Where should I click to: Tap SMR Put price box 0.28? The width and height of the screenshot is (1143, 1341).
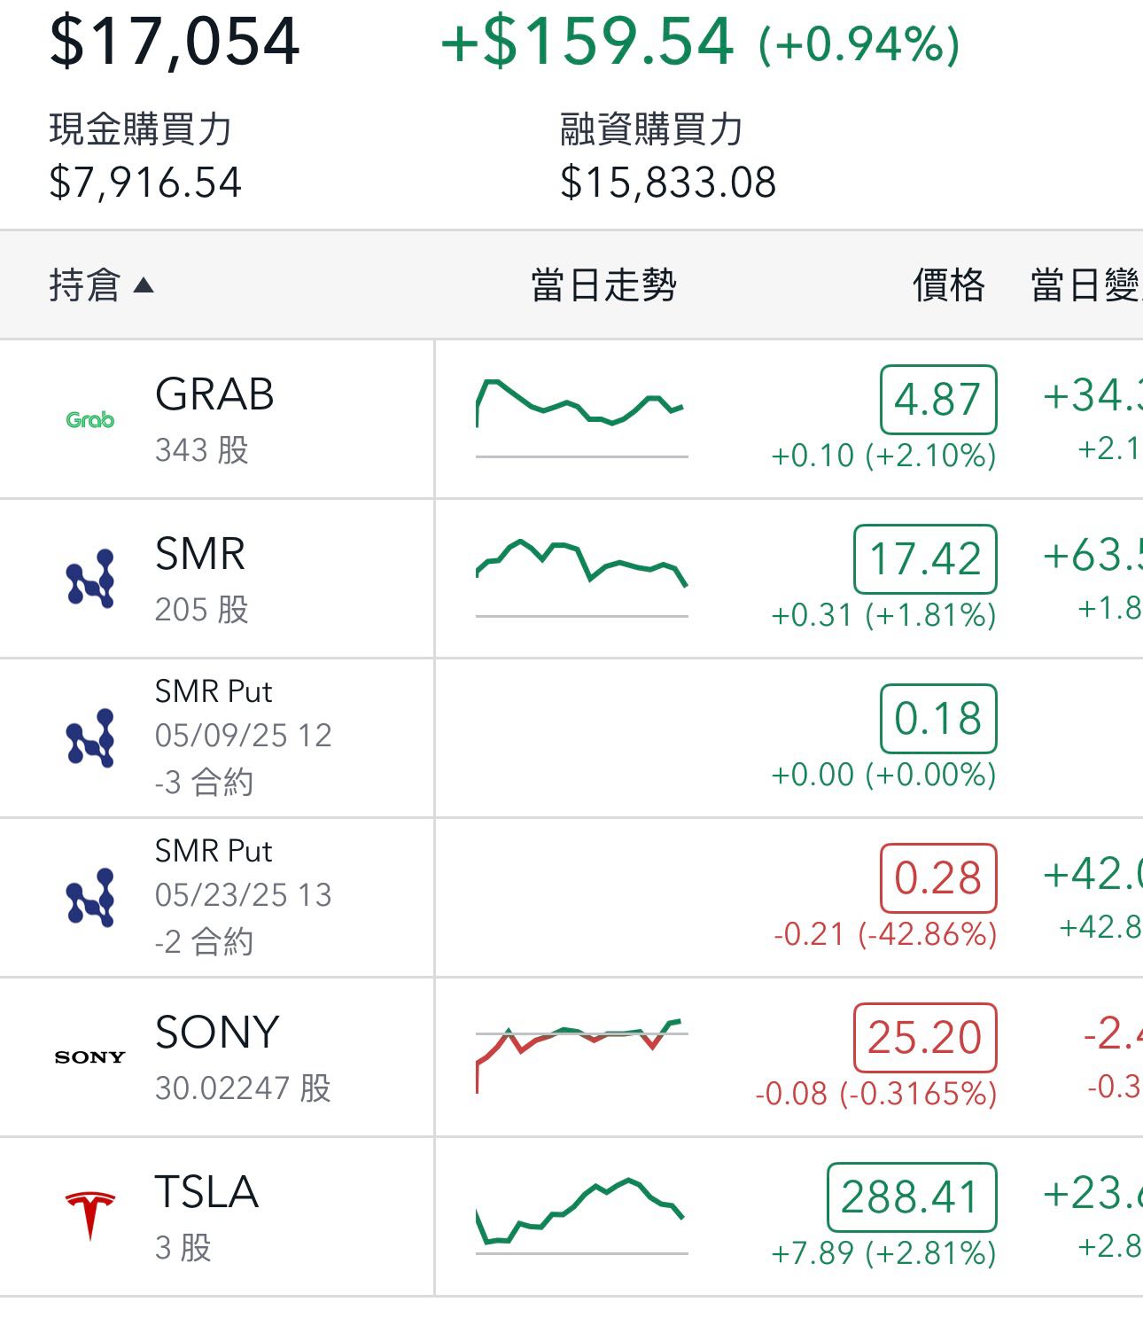pos(938,877)
